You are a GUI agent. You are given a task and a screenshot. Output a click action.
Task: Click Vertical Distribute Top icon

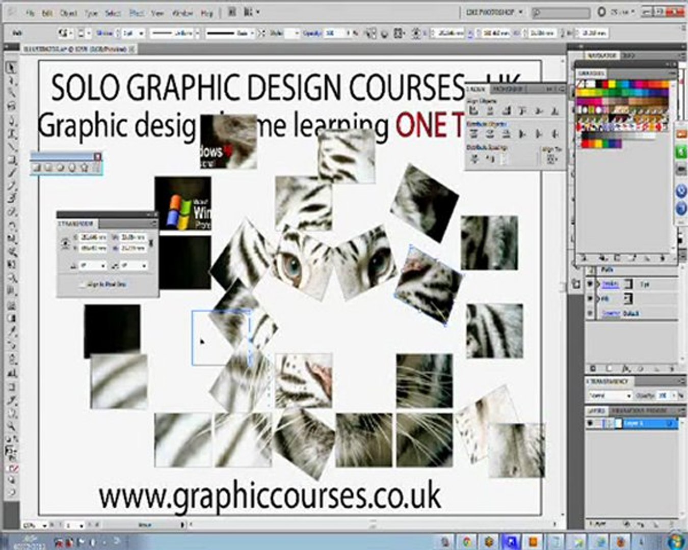tap(473, 134)
